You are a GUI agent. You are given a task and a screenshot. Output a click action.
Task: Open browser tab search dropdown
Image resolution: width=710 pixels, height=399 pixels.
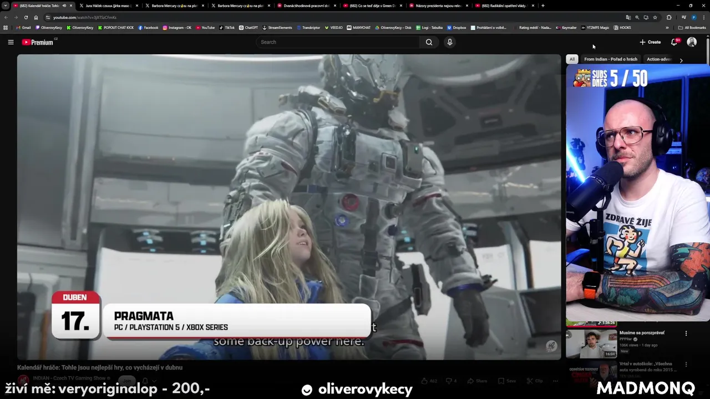point(6,6)
